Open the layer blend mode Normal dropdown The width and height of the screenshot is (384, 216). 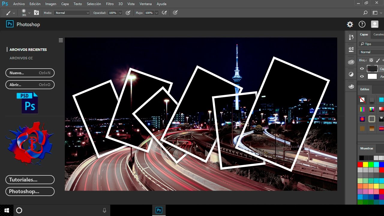(371, 52)
